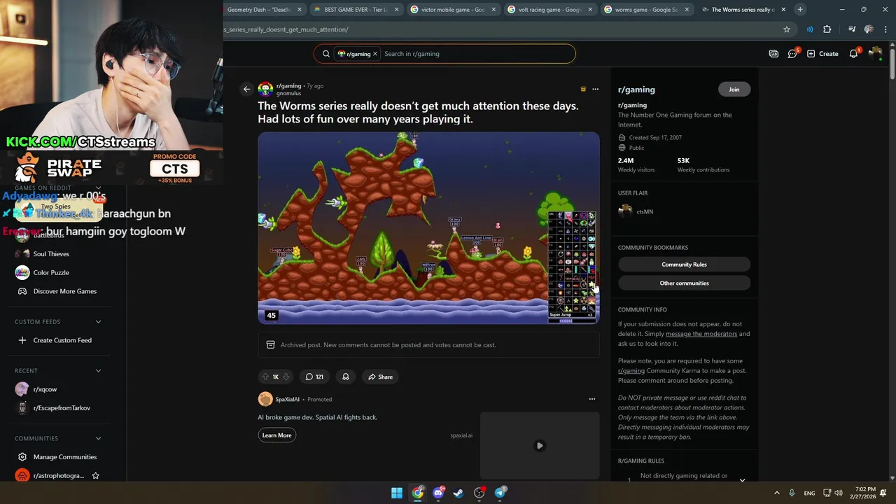Open Other communities bookmark
Viewport: 896px width, 504px height.
pyautogui.click(x=684, y=283)
